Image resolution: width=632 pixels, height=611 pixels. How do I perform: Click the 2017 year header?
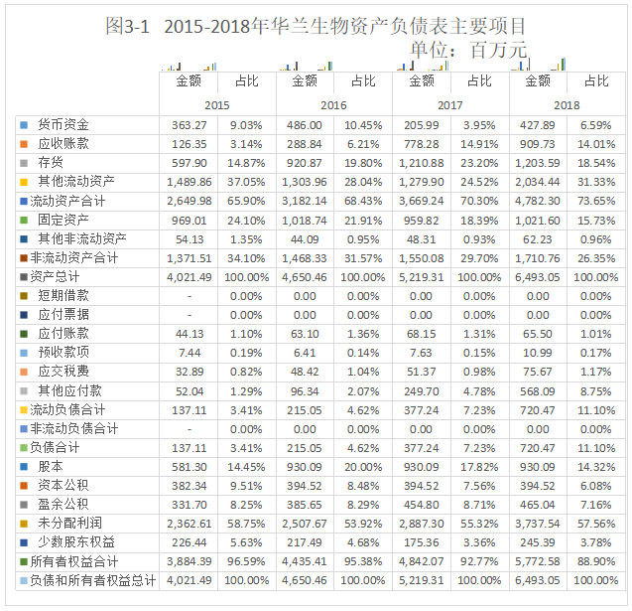click(450, 105)
